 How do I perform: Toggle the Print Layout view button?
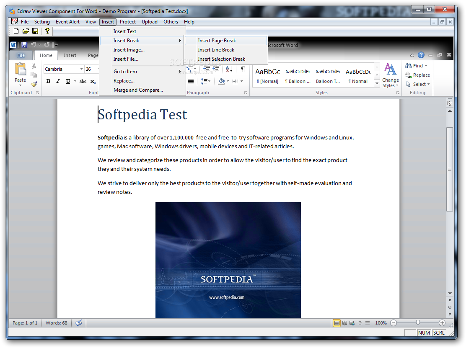[x=337, y=323]
